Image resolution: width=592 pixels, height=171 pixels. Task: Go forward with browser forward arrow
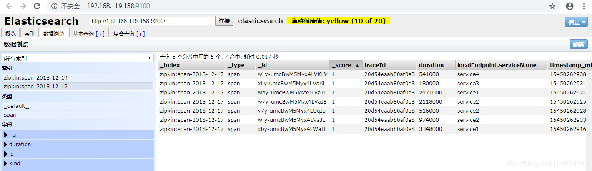point(23,6)
